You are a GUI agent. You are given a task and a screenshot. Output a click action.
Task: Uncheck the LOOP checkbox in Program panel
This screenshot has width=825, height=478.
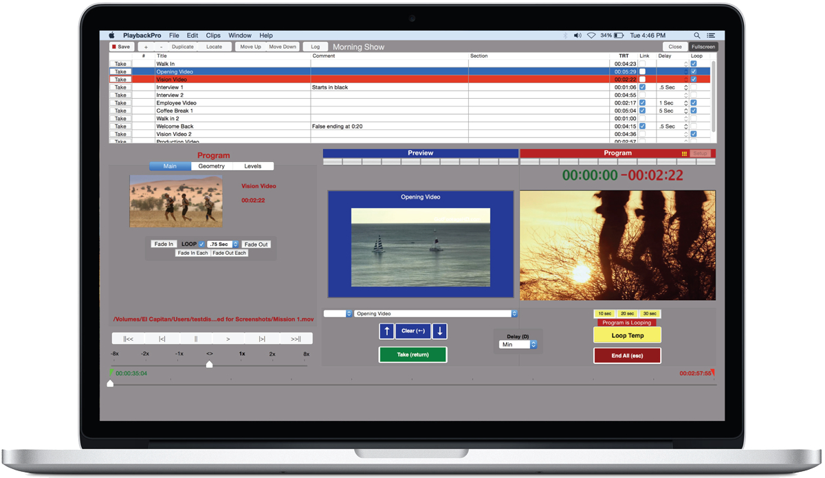tap(201, 244)
